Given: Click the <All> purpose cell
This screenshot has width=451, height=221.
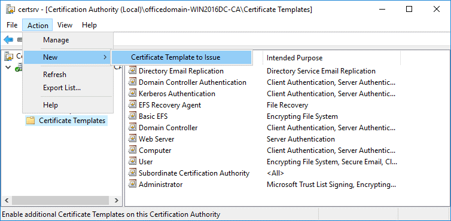Looking at the screenshot, I should coord(275,173).
